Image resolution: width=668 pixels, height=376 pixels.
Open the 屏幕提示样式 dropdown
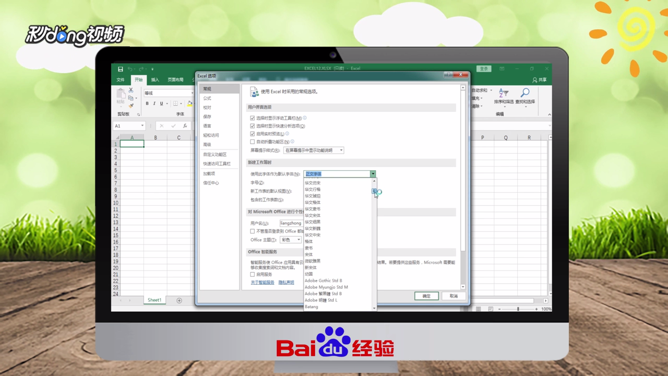click(313, 150)
